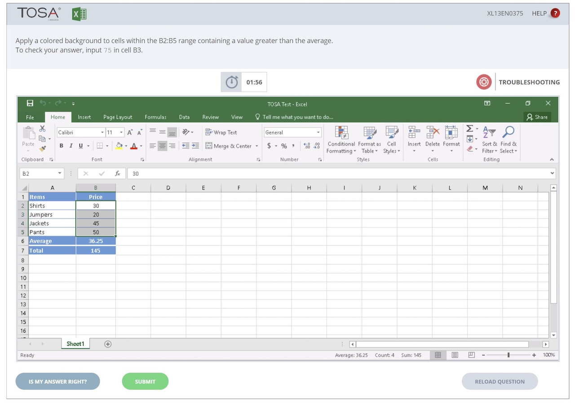Screen dimensions: 575x405
Task: Click the IS MY ANSWER RIGHT button
Action: pyautogui.click(x=57, y=381)
